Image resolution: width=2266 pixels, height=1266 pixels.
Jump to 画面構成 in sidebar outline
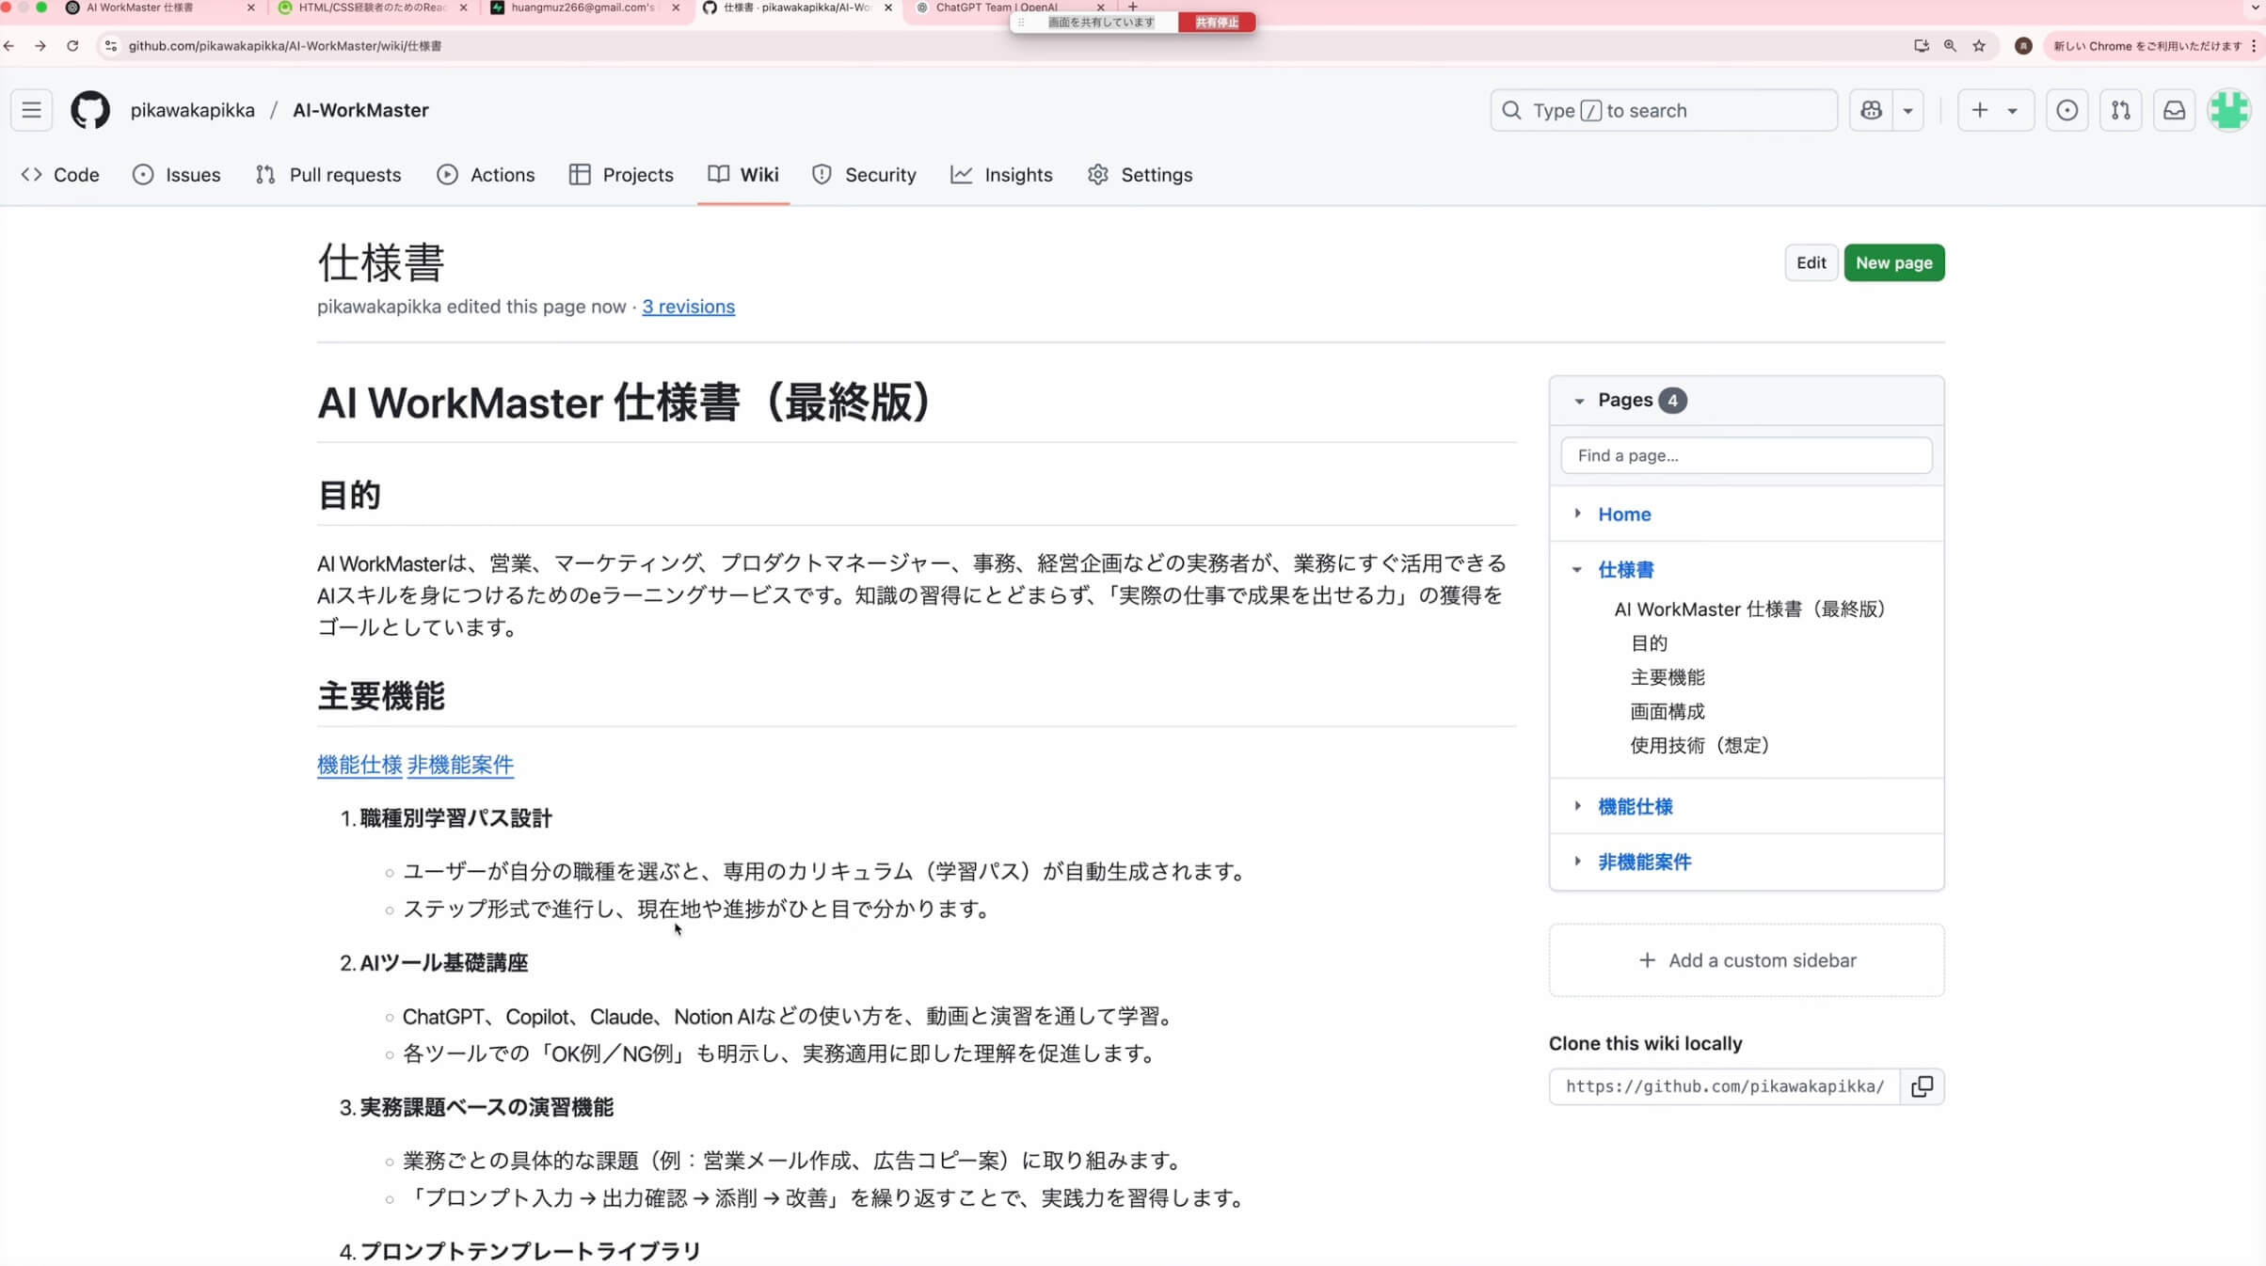pyautogui.click(x=1668, y=711)
